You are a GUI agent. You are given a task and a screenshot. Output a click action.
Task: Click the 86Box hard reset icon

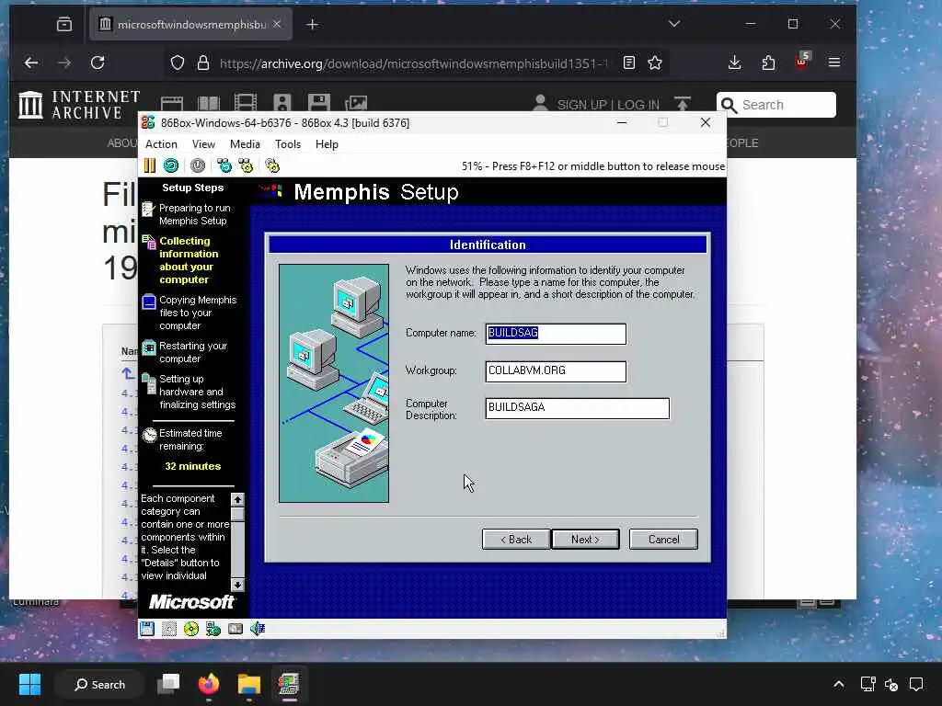tap(171, 165)
